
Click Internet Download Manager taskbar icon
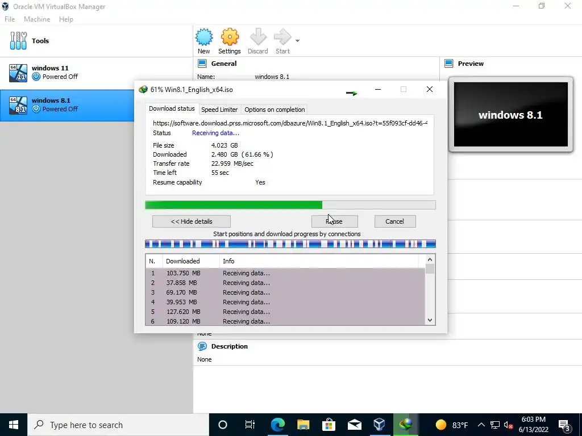point(406,425)
